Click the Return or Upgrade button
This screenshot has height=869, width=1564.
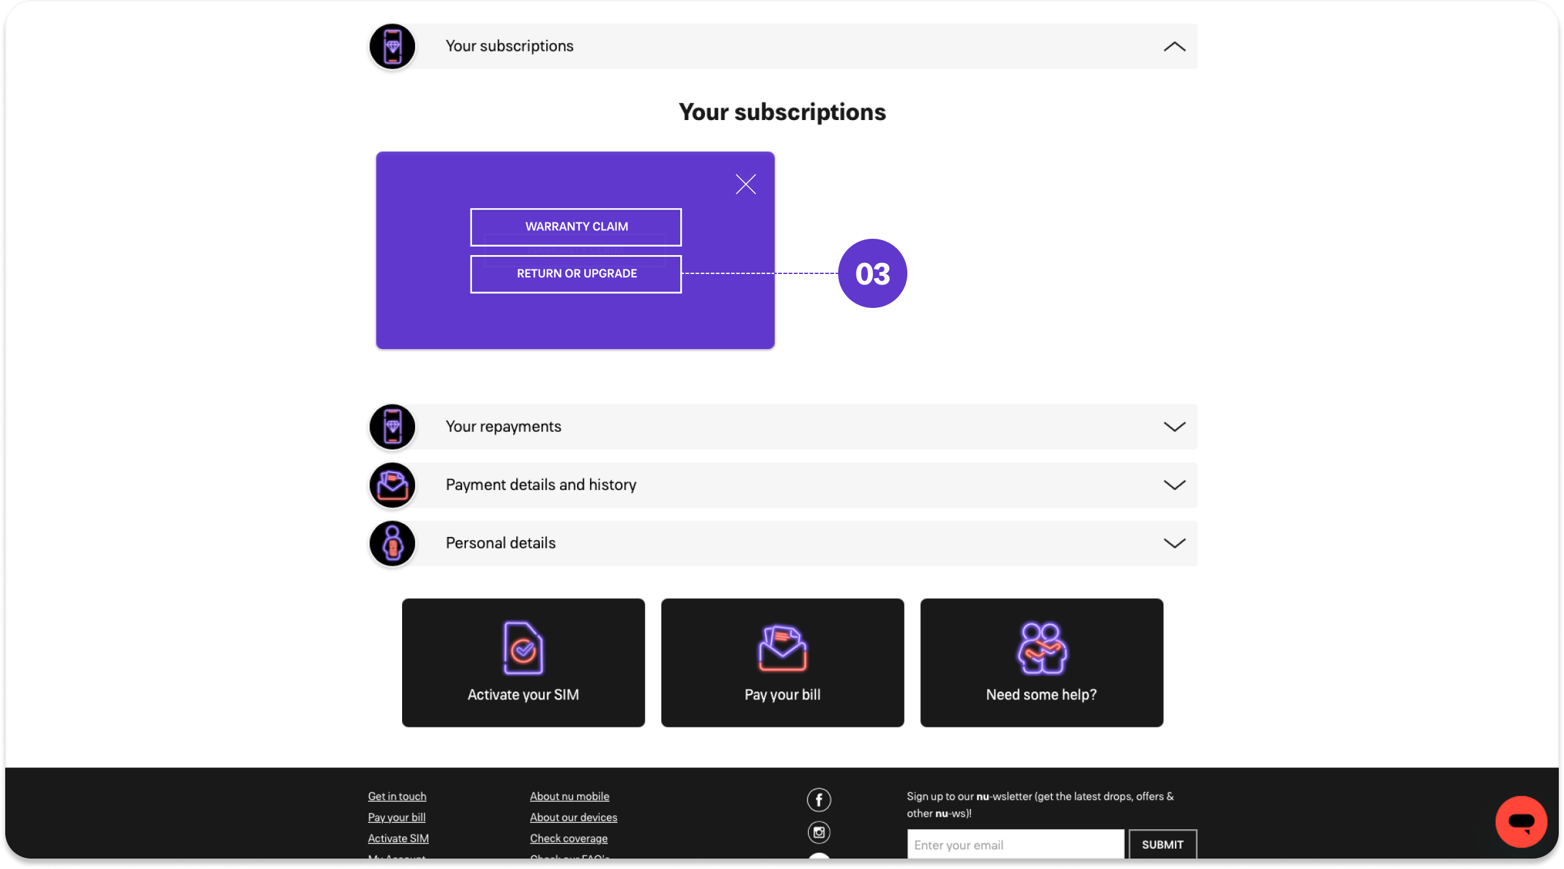click(576, 274)
